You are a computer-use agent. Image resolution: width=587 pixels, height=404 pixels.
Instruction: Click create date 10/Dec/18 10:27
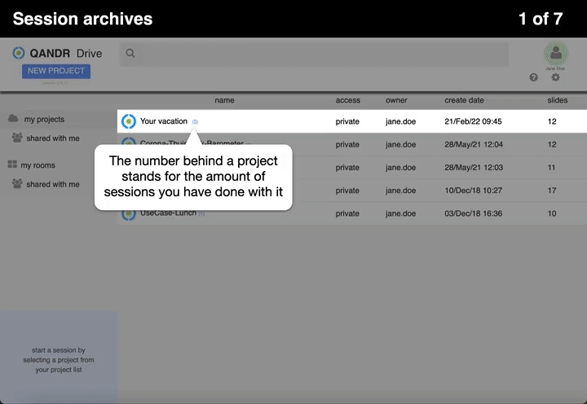click(473, 191)
